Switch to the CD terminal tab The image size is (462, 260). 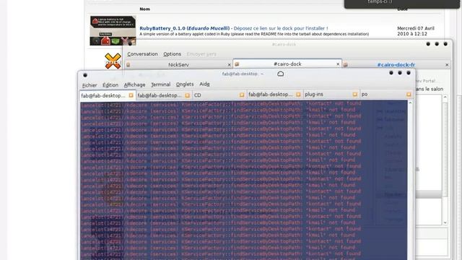pyautogui.click(x=219, y=95)
